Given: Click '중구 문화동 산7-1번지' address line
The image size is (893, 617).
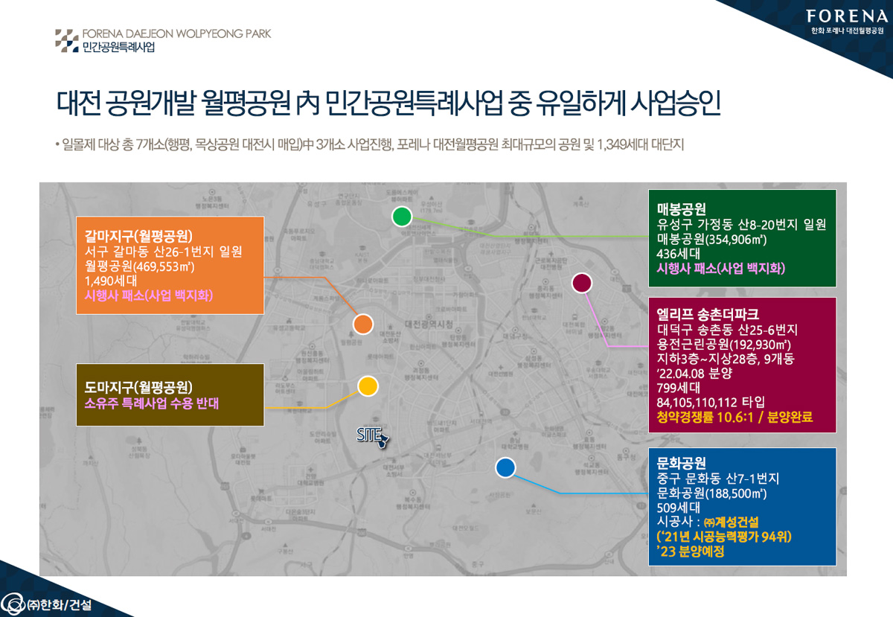Looking at the screenshot, I should 718,478.
